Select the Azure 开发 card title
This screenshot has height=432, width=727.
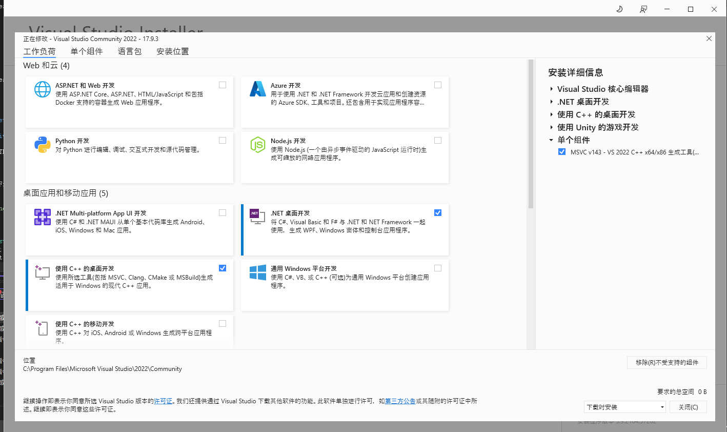[286, 86]
